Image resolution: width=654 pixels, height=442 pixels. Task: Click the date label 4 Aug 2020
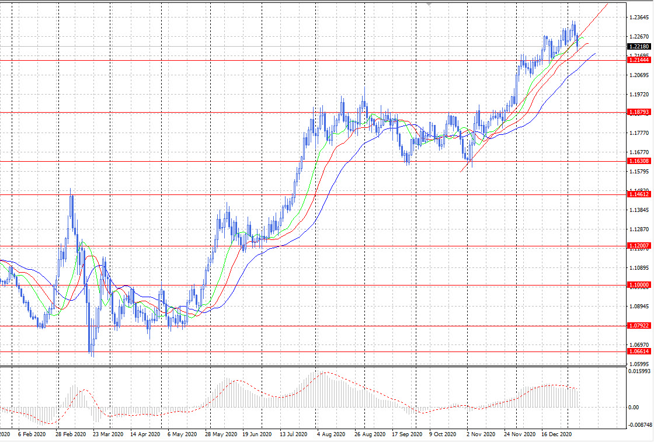pyautogui.click(x=331, y=434)
